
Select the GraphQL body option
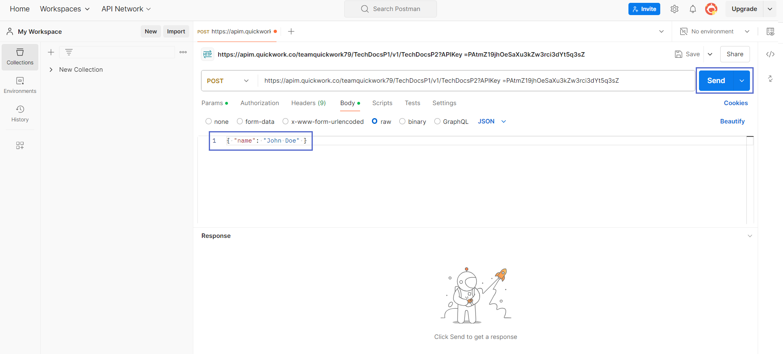437,121
